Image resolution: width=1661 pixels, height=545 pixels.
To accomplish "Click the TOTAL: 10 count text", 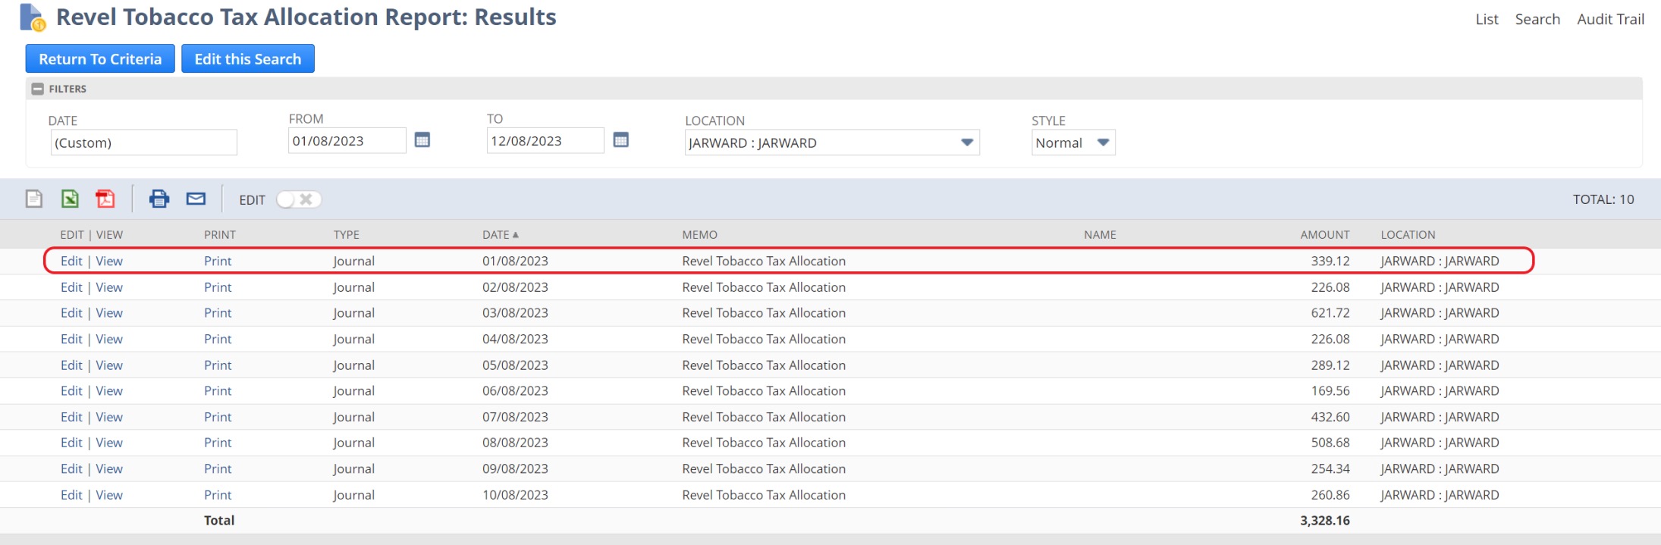I will click(1603, 199).
